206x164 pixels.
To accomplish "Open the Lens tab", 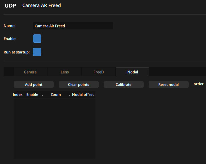I will click(x=65, y=72).
